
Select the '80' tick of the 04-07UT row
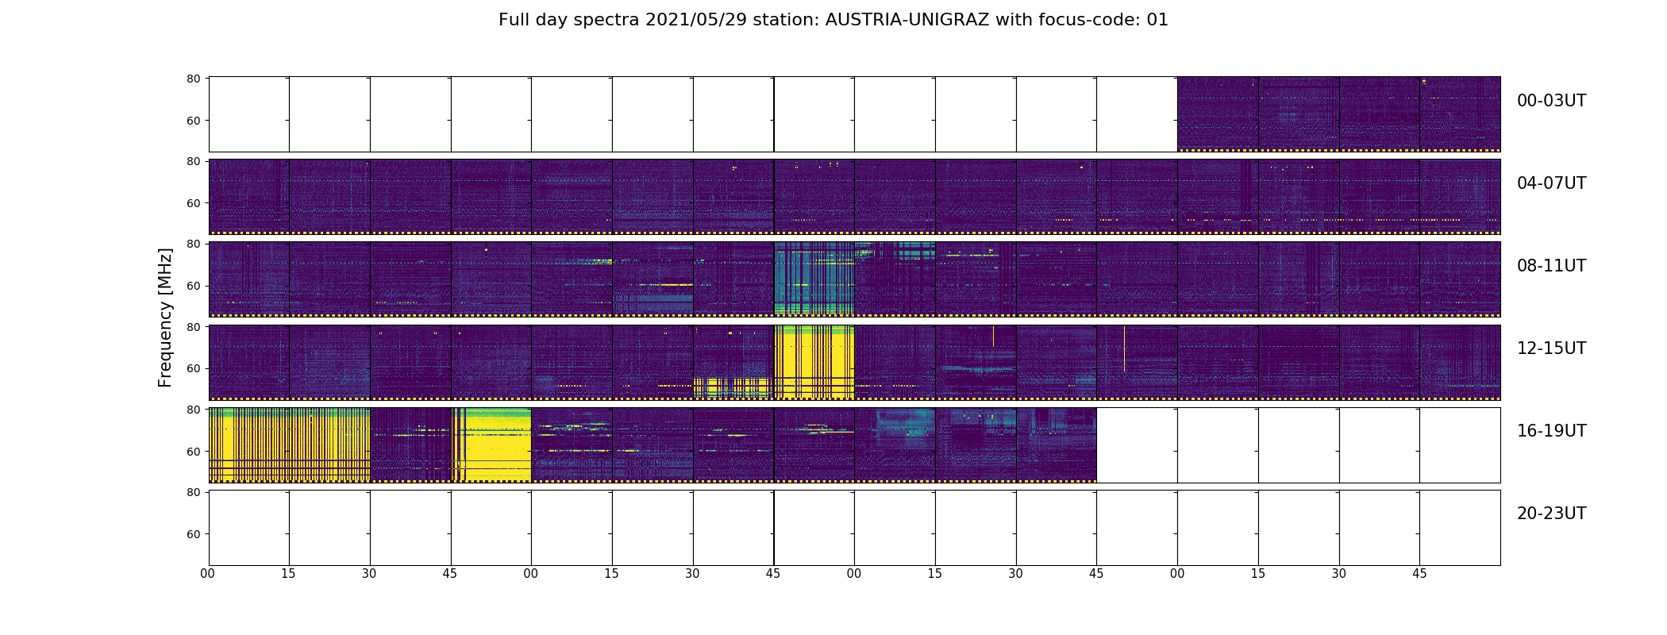193,161
